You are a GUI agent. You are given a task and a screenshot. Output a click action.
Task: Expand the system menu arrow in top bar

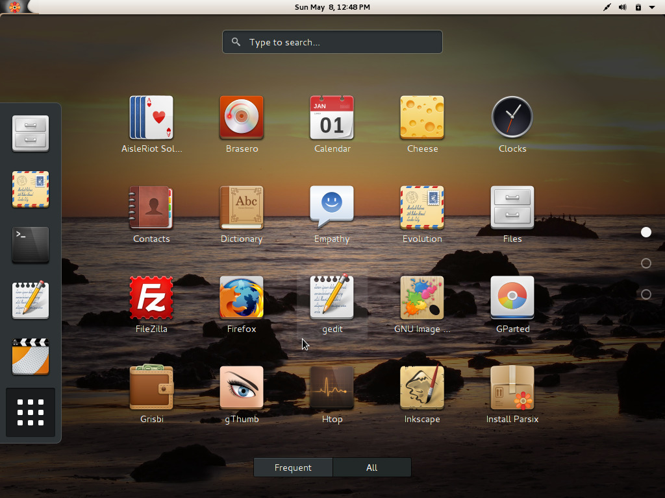651,7
